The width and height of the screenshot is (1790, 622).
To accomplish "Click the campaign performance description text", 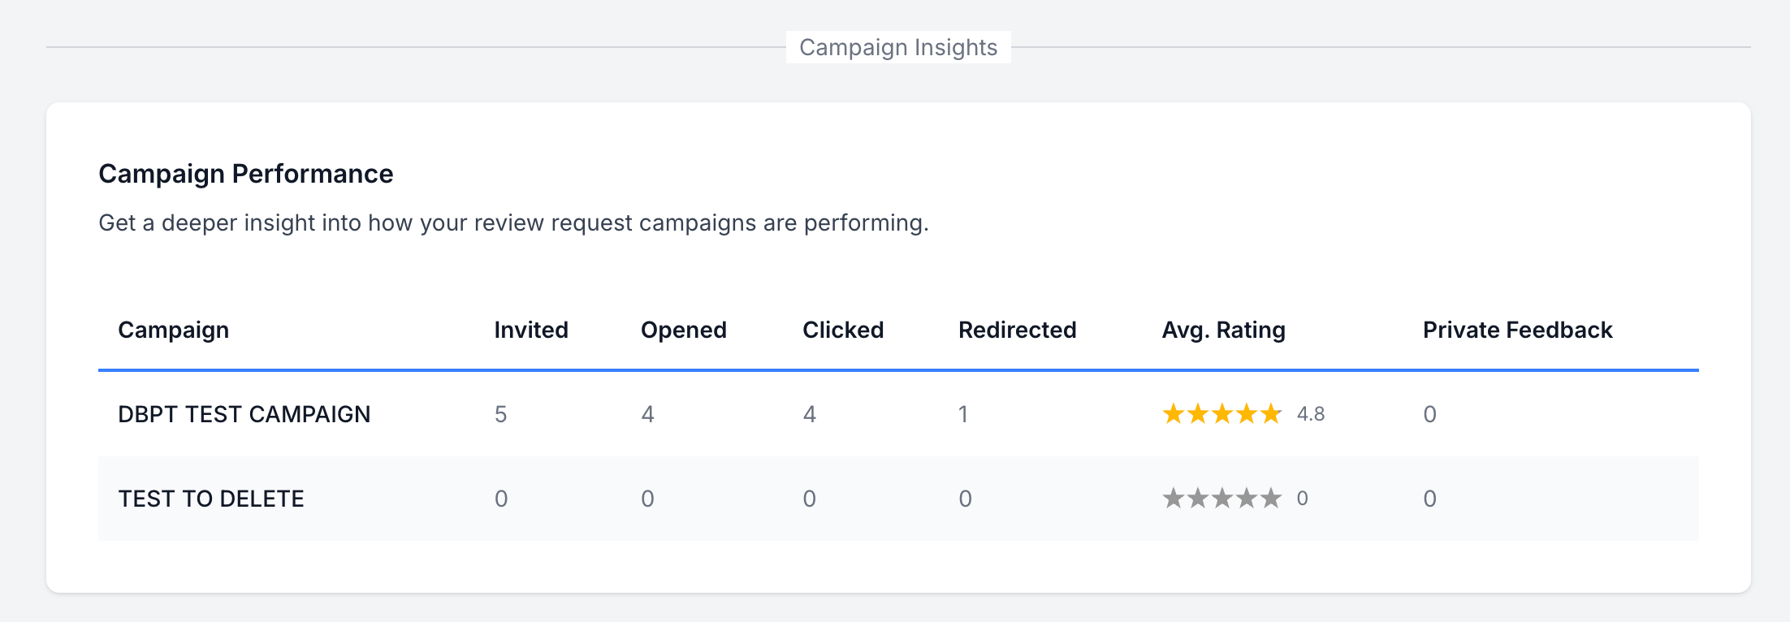I will coord(513,222).
